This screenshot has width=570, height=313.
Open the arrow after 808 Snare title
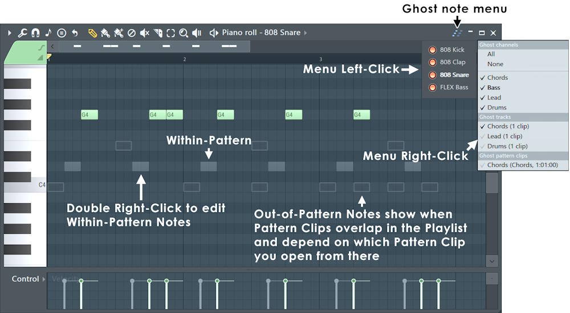(x=305, y=33)
